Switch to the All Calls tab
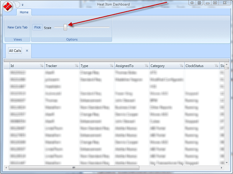Image resolution: width=233 pixels, height=174 pixels. pyautogui.click(x=15, y=51)
